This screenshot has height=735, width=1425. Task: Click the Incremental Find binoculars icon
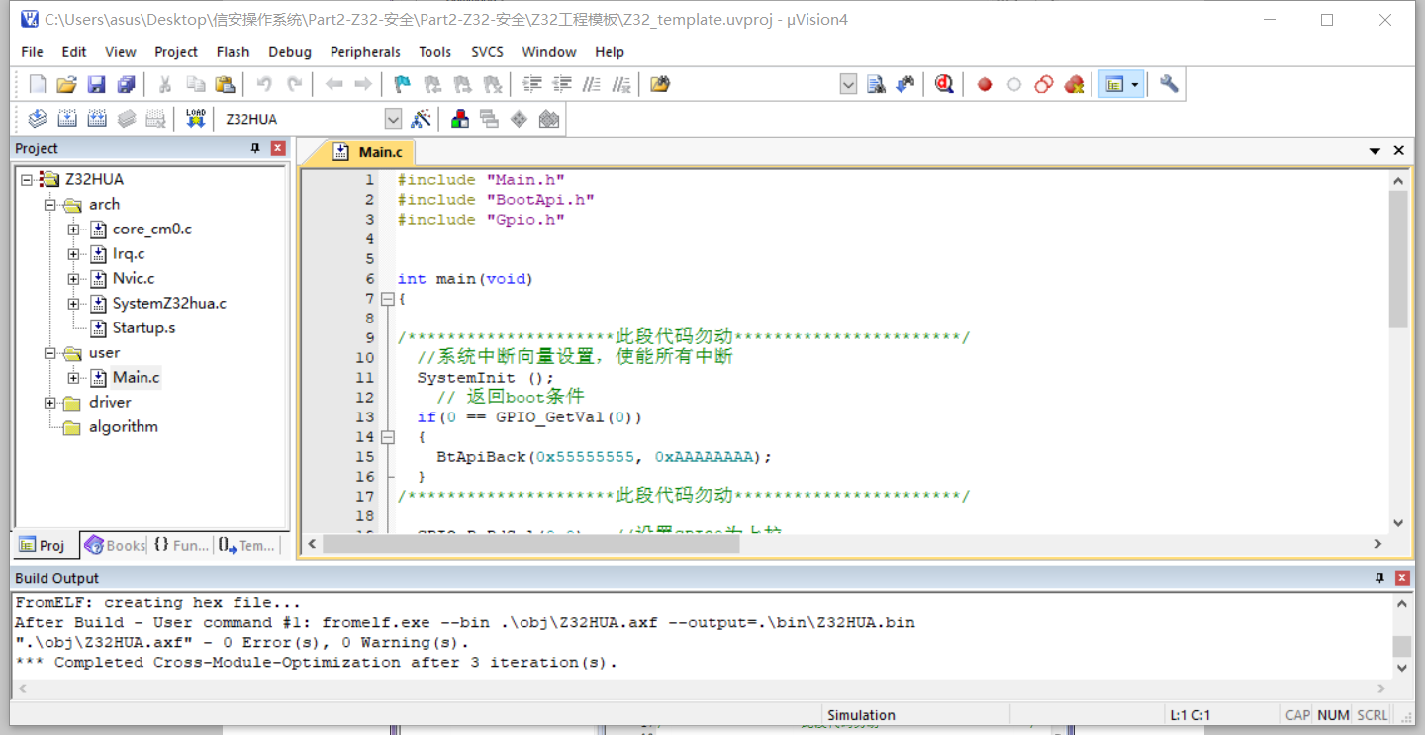coord(905,85)
